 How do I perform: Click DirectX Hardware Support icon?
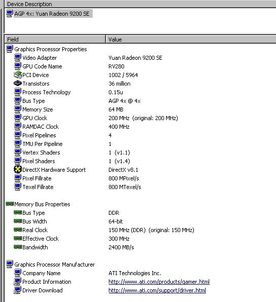pos(18,169)
